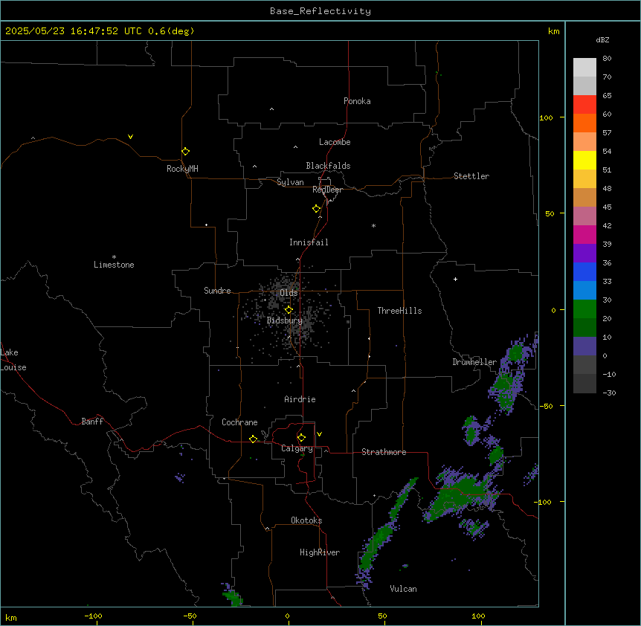This screenshot has height=626, width=641.
Task: Select the Blackfalds label on the map
Action: (328, 166)
